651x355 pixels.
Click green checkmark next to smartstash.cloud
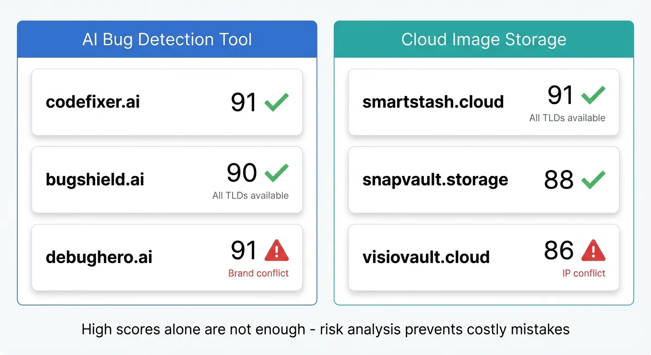tap(593, 95)
